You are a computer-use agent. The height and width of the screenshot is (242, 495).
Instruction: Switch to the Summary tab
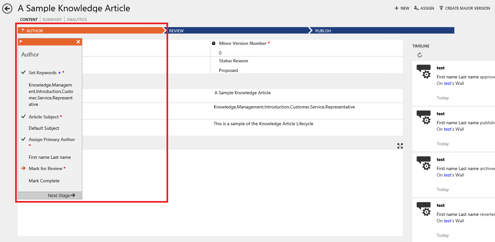(52, 19)
